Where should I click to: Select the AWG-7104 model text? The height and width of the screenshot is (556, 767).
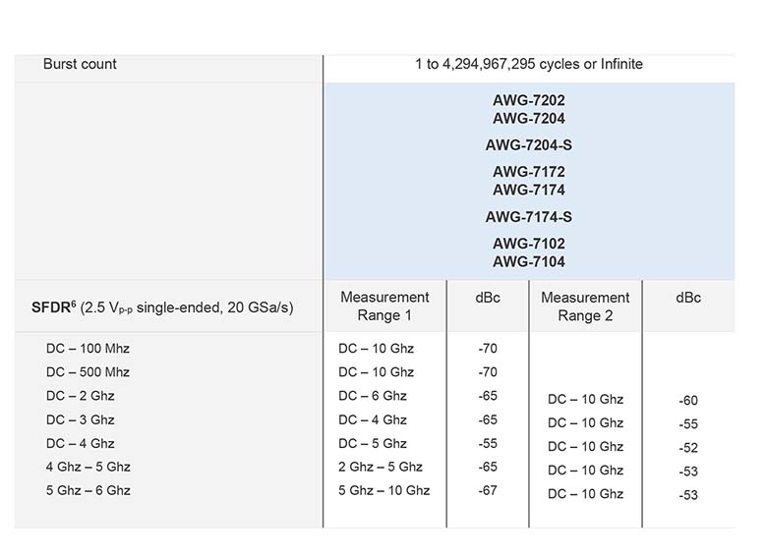[x=529, y=262]
